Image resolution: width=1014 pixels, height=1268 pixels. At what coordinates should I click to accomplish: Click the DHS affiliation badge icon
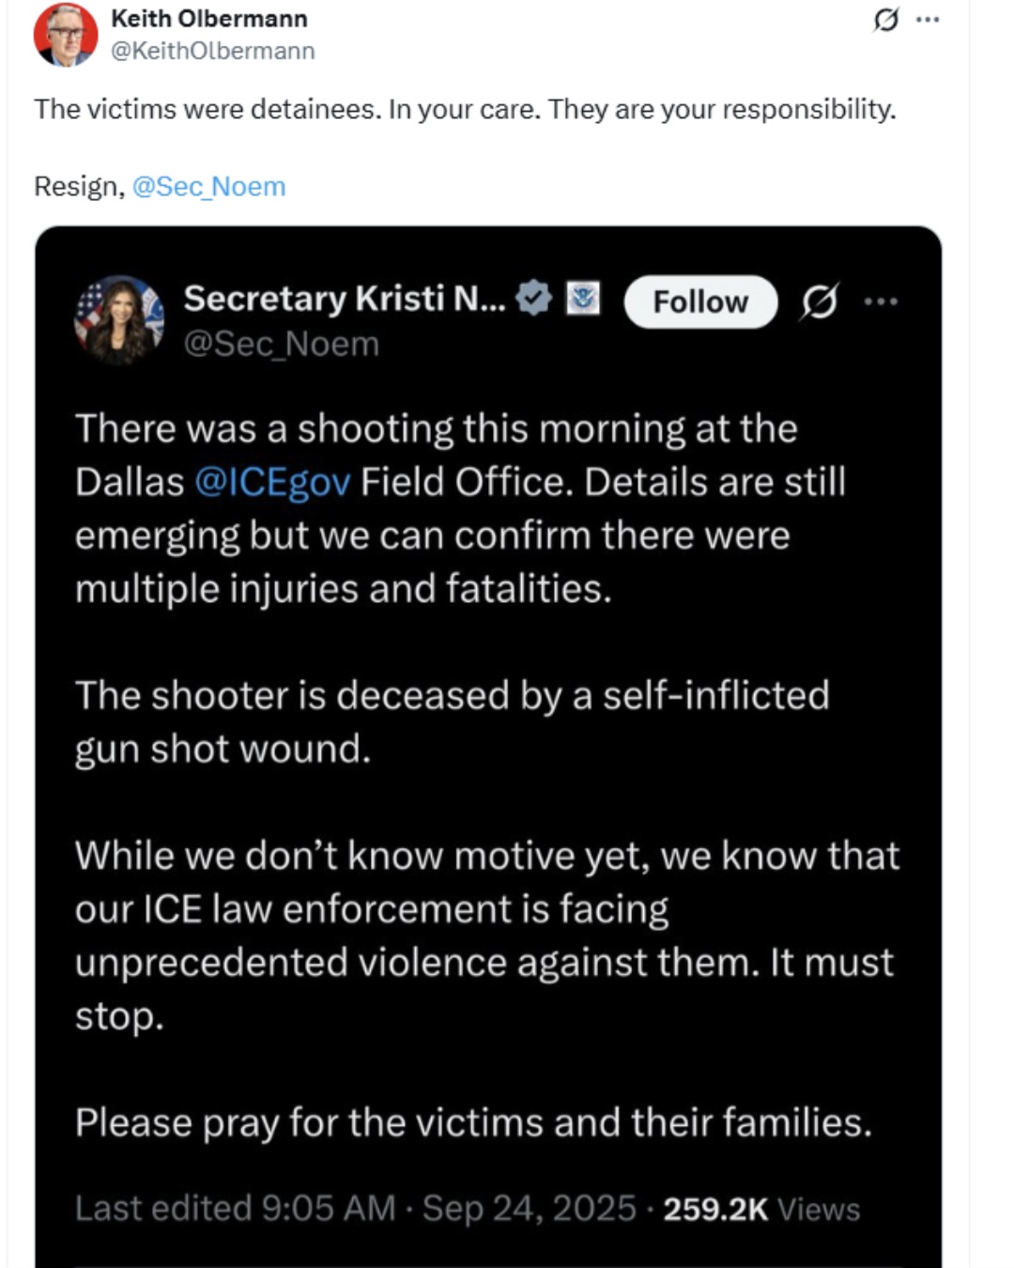click(583, 300)
